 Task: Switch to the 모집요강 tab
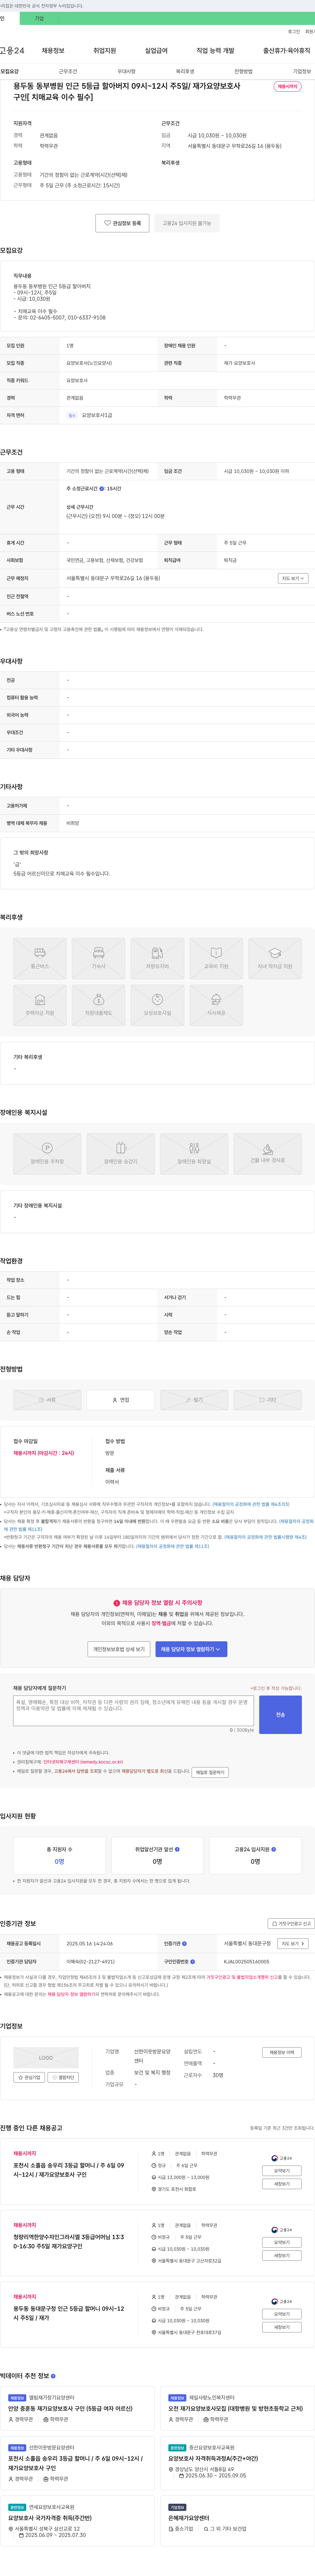tap(10, 72)
